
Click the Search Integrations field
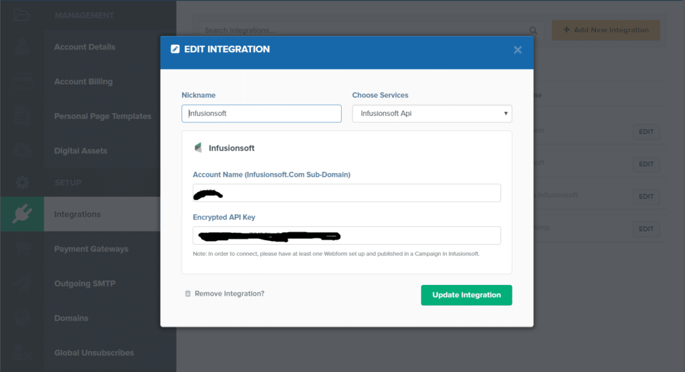coord(361,30)
